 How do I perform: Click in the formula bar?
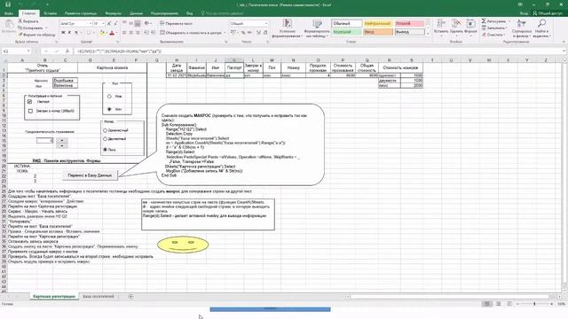point(319,51)
